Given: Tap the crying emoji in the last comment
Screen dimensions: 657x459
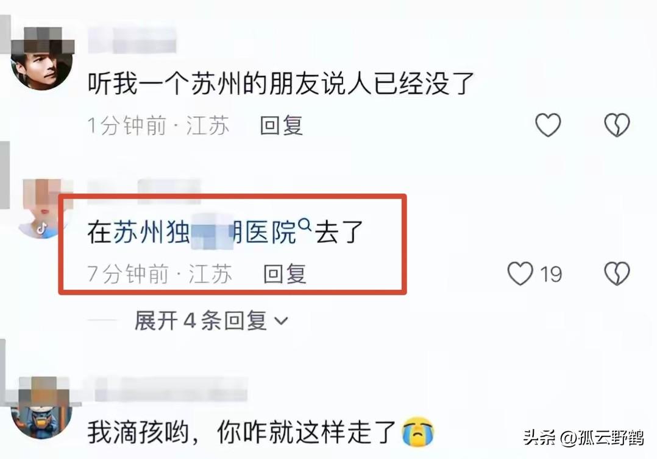Looking at the screenshot, I should coord(417,432).
